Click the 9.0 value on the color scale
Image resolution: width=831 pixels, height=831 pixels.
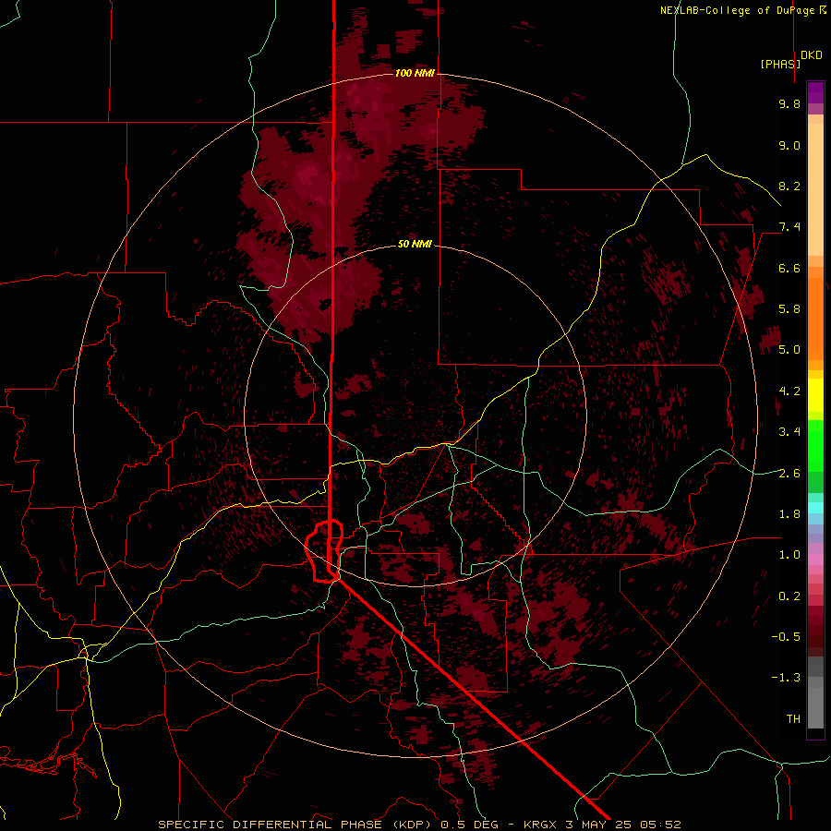[x=789, y=145]
